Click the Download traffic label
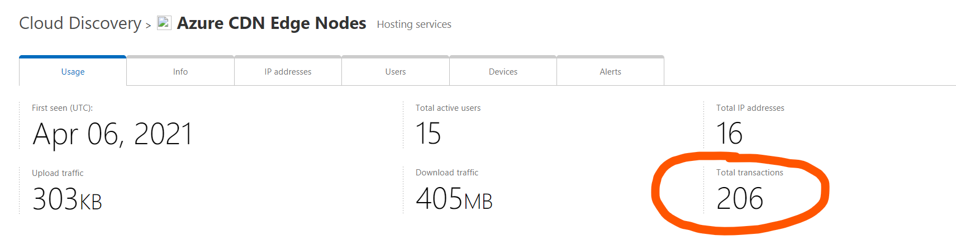956x250 pixels. pos(447,173)
